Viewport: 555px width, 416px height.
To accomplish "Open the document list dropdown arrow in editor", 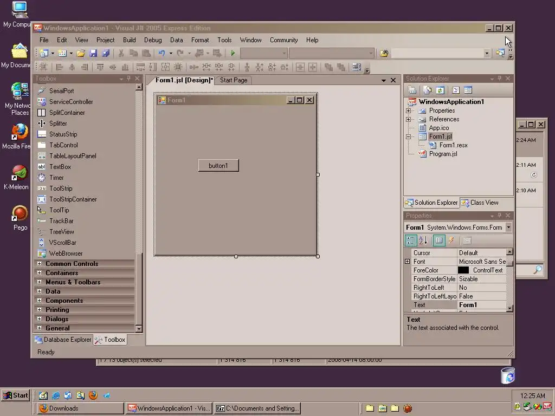I will coord(383,81).
